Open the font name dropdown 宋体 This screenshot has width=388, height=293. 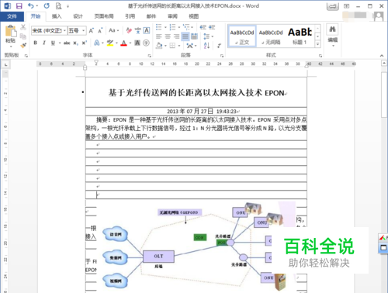49,31
